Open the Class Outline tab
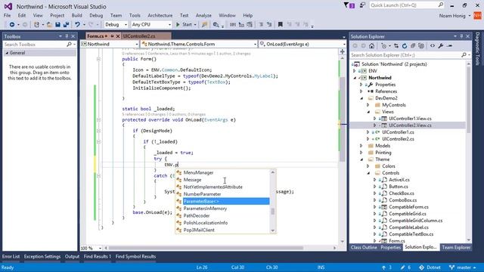This screenshot has width=484, height=272. (x=364, y=247)
